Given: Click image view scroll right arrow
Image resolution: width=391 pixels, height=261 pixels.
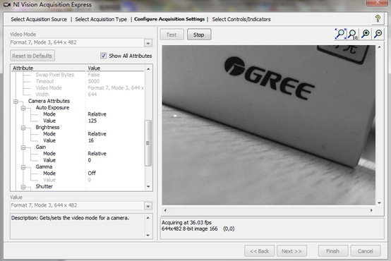Looking at the screenshot, I should pyautogui.click(x=371, y=210).
